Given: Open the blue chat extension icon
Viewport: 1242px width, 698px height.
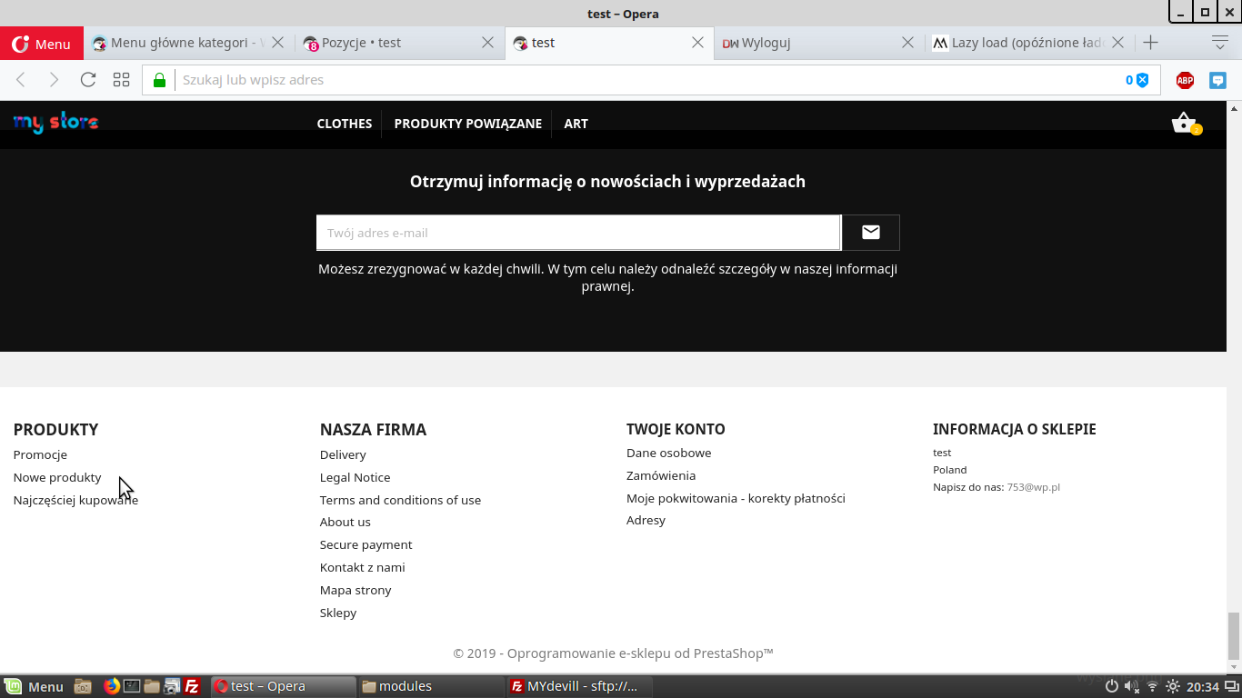Looking at the screenshot, I should pyautogui.click(x=1217, y=80).
